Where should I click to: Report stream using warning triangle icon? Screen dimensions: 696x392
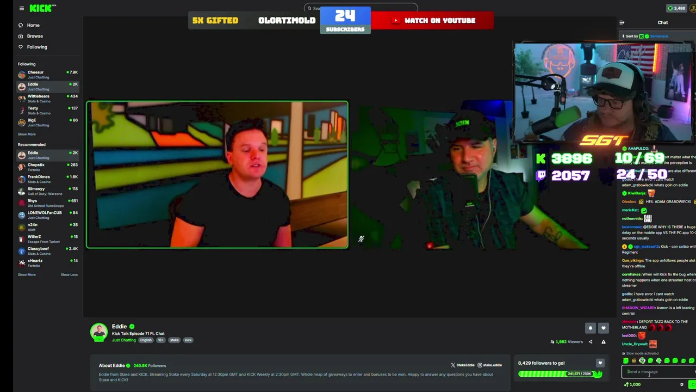pos(603,342)
